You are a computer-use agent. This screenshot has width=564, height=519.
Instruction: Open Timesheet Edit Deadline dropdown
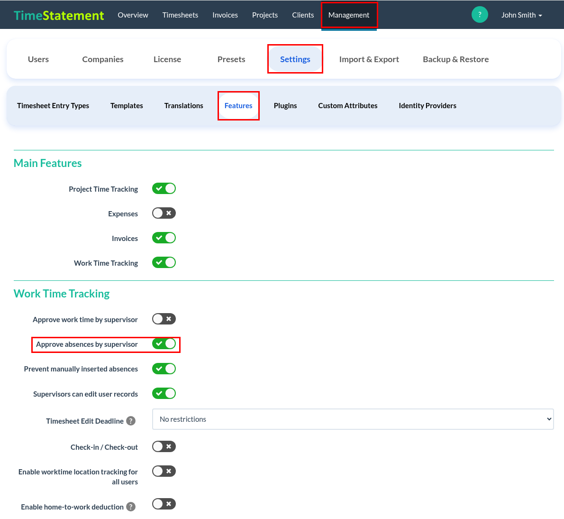point(353,419)
